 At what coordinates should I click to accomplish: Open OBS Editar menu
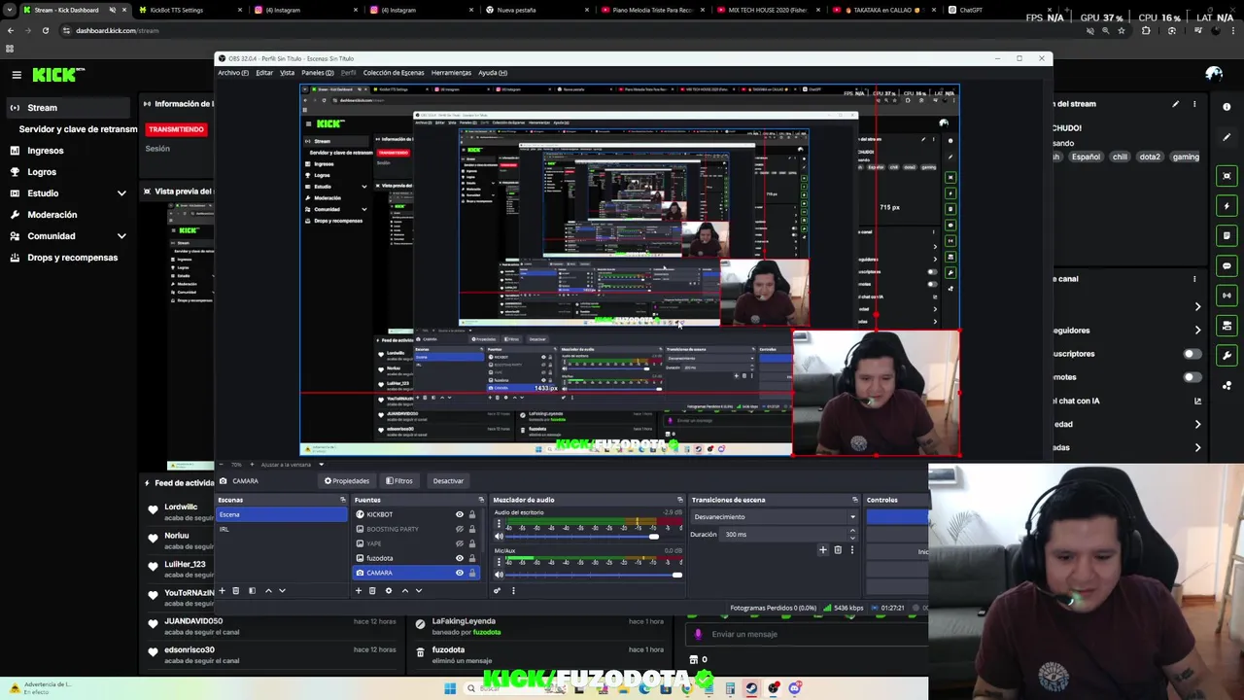point(264,73)
